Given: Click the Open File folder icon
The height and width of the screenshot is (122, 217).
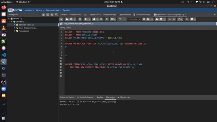Looking at the screenshot, I should tap(67, 19).
